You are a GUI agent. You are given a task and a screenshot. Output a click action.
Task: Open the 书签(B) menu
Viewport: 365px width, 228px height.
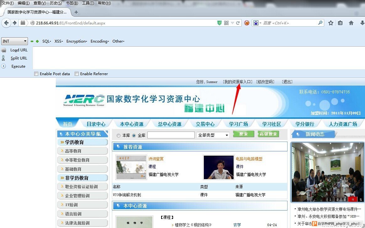coord(72,3)
